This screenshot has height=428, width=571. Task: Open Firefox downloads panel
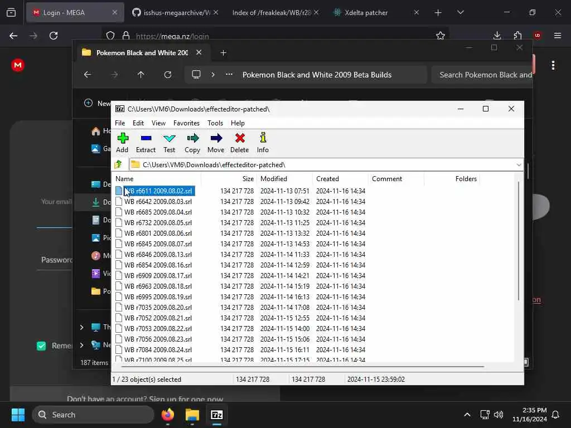click(497, 36)
